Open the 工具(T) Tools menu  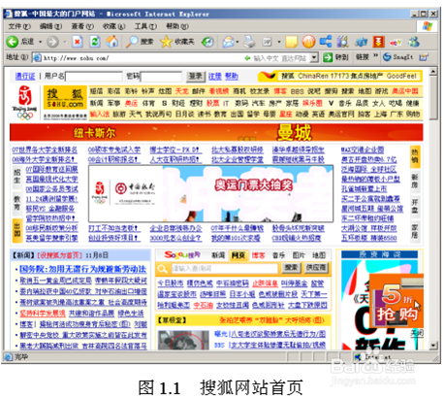pos(145,26)
